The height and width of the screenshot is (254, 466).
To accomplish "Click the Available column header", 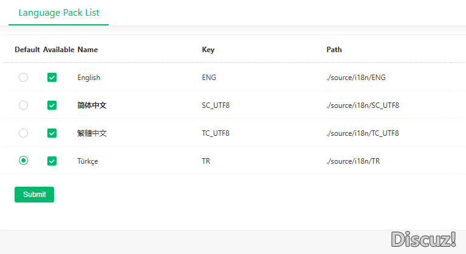I will coord(59,50).
